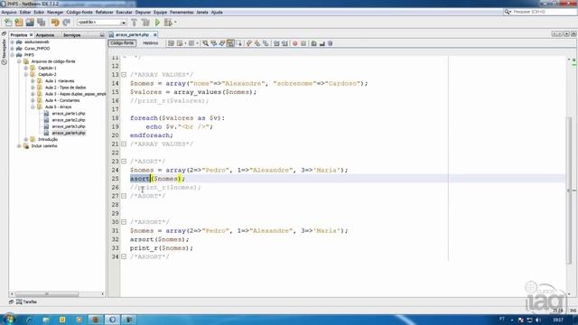Collapse the code fold at line 23

click(x=124, y=162)
